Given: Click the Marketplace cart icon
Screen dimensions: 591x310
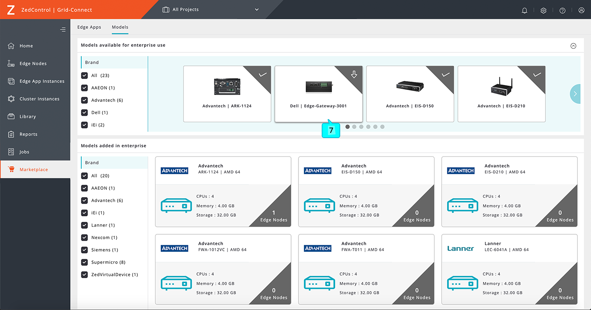Looking at the screenshot, I should 11,169.
